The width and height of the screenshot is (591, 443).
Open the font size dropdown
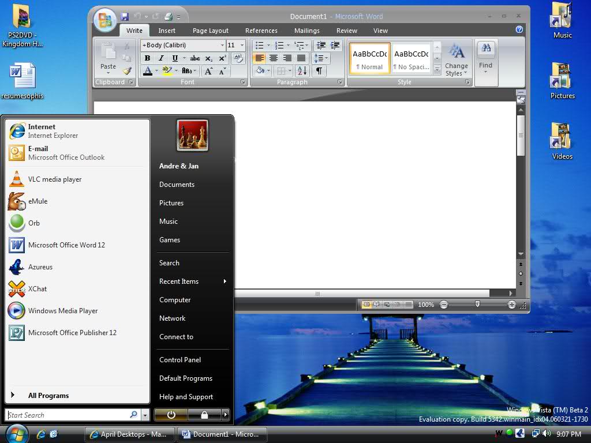[242, 45]
